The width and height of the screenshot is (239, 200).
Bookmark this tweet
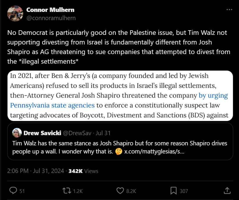coord(173,191)
